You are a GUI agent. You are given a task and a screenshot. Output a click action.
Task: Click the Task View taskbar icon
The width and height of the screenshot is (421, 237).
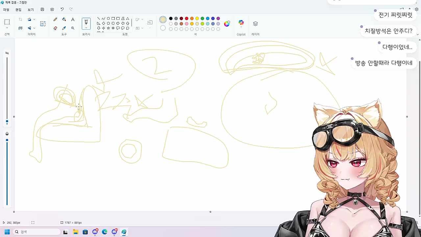click(x=65, y=232)
